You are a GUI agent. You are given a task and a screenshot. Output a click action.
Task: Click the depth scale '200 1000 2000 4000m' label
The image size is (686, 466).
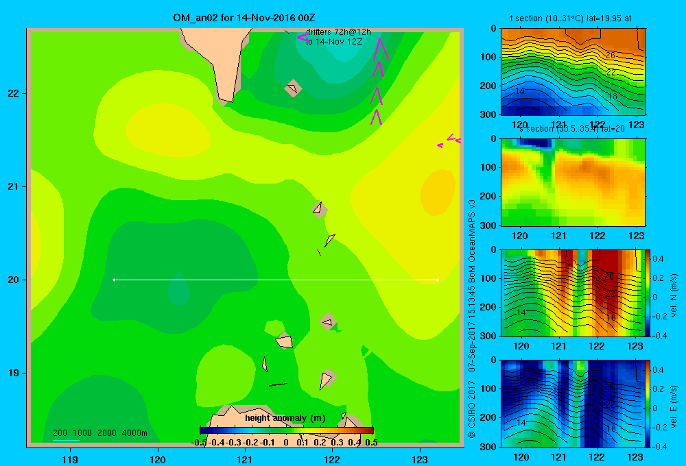tap(99, 433)
